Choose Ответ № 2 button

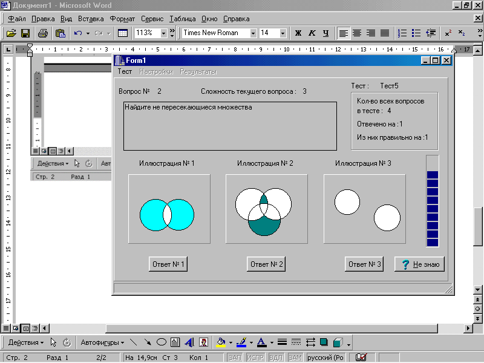(266, 264)
